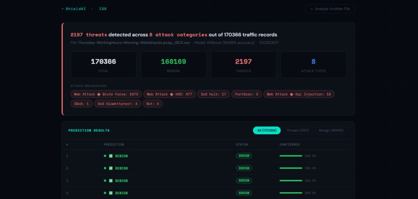
Task: Click the 100.0% value in row 3
Action: tap(310, 181)
